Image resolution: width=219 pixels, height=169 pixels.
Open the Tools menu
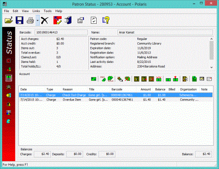click(48, 11)
